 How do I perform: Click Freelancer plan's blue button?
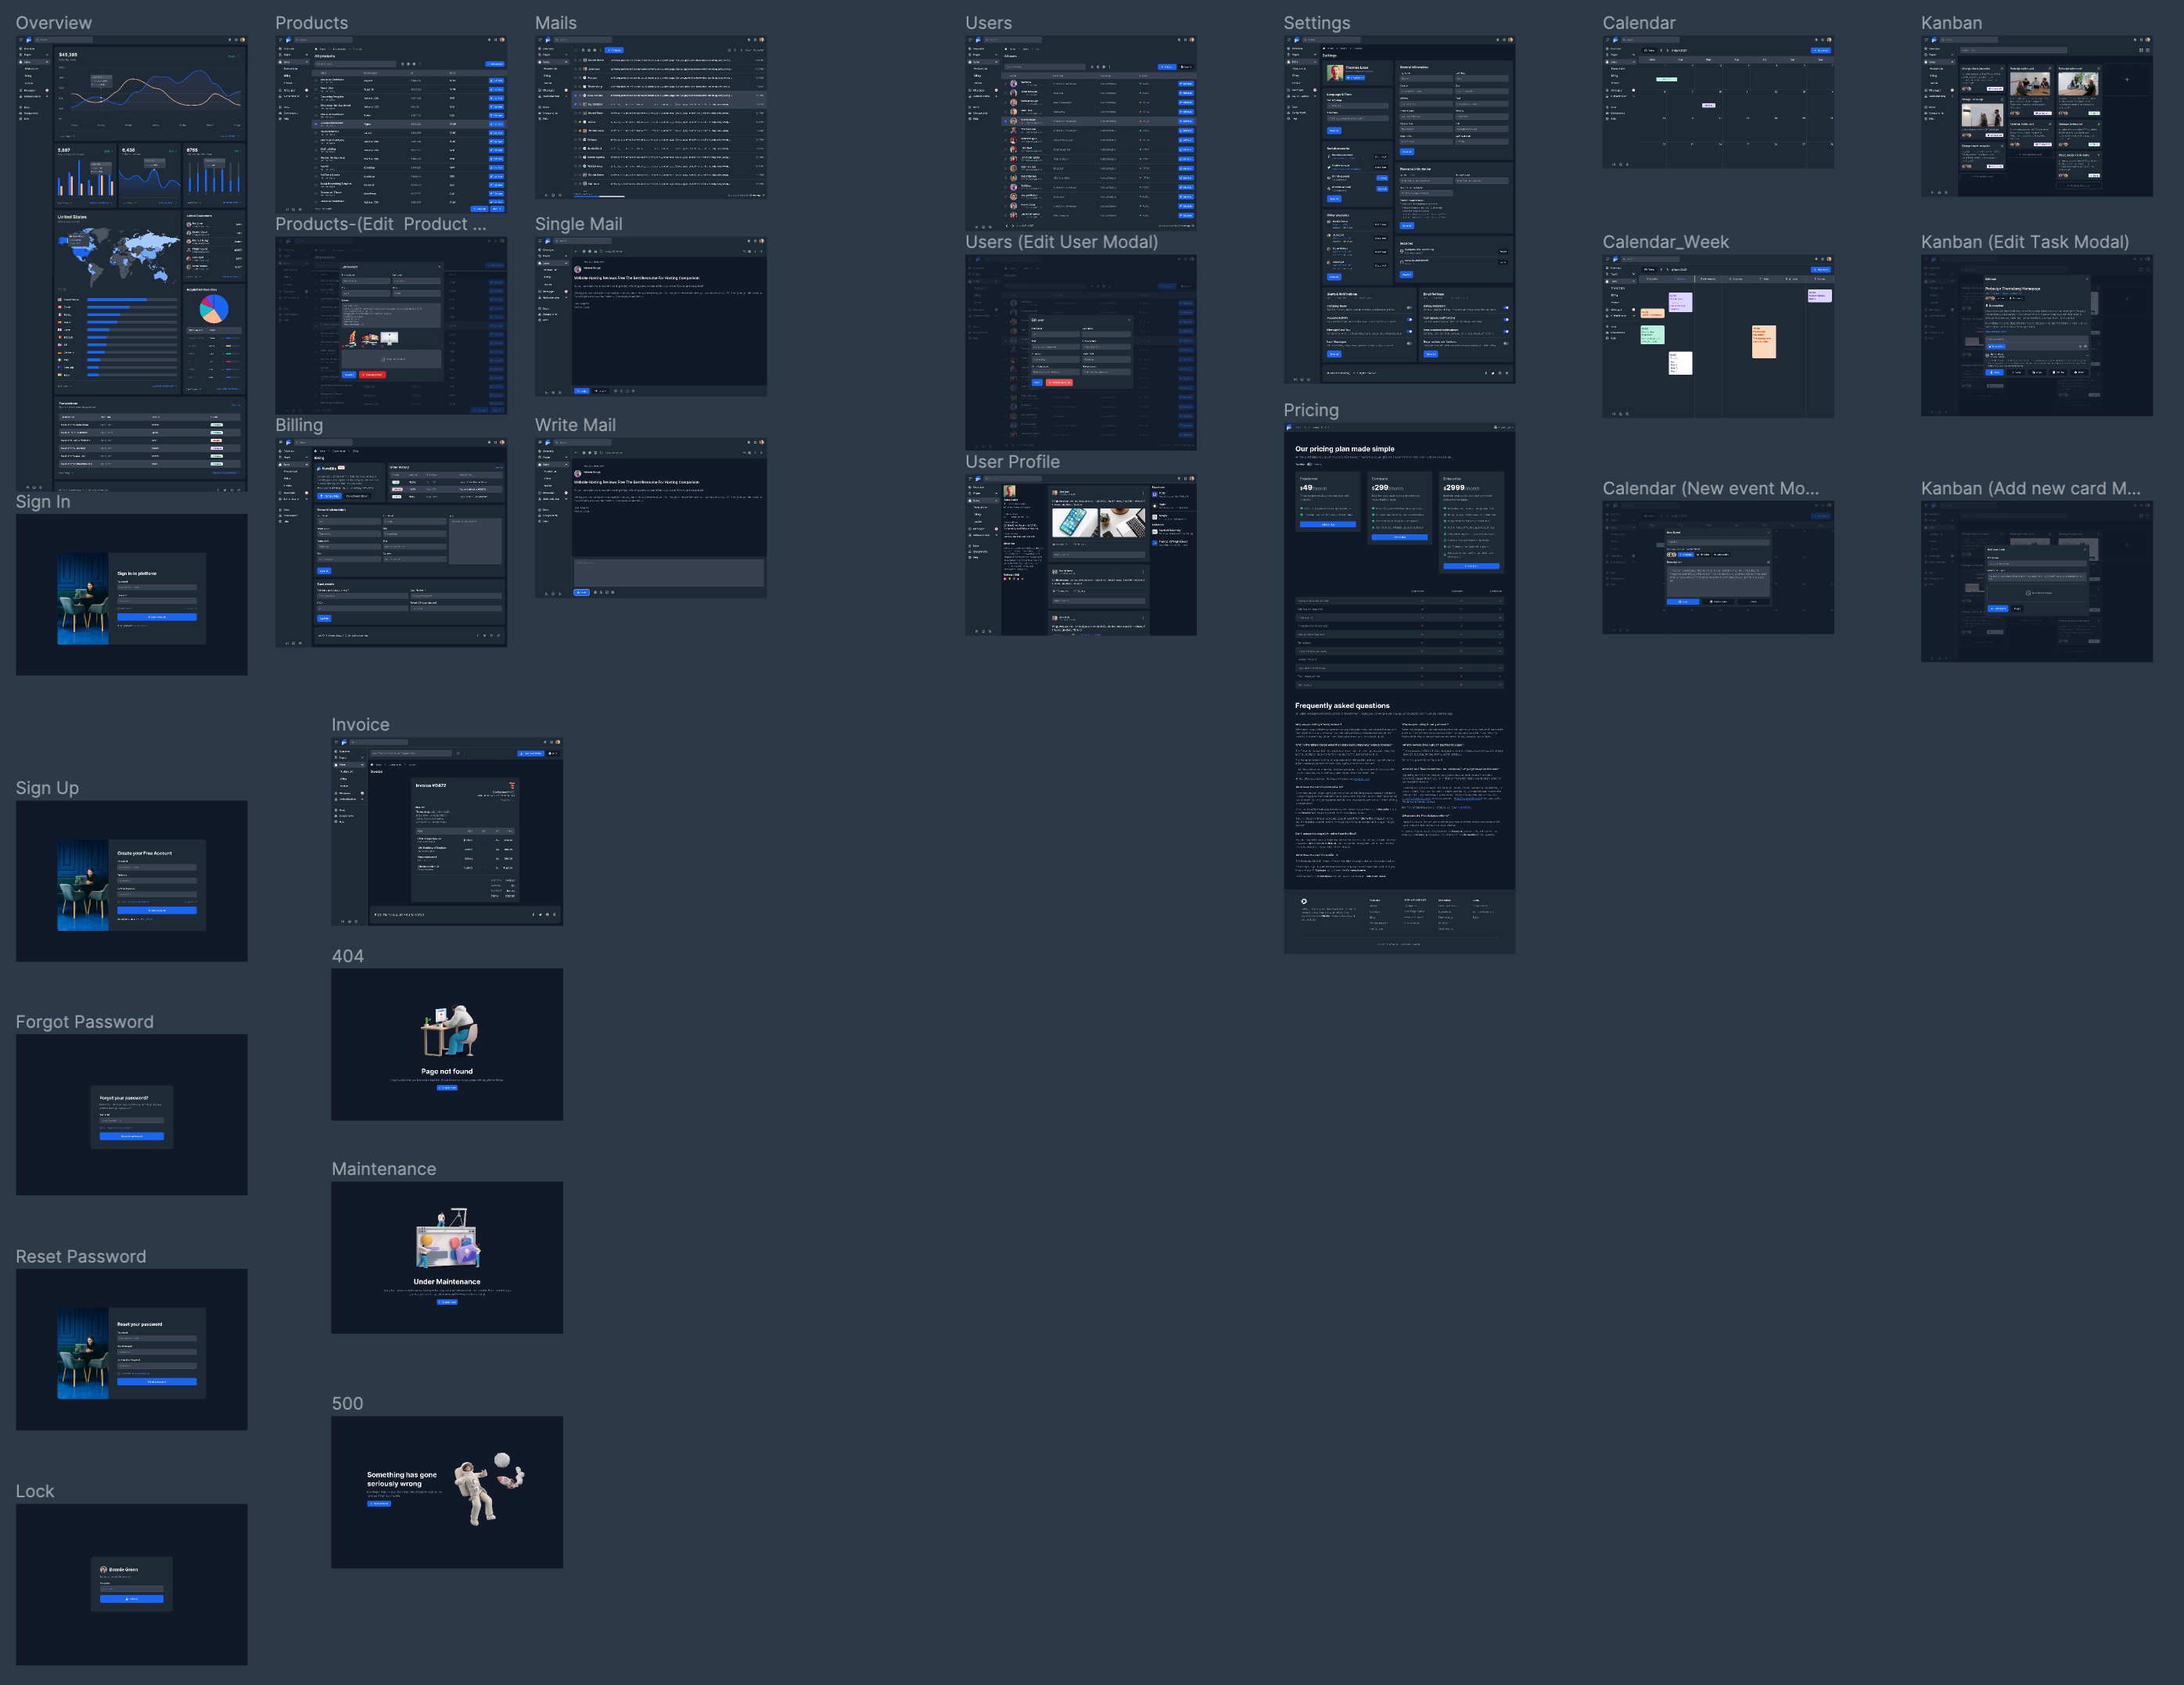(1327, 524)
